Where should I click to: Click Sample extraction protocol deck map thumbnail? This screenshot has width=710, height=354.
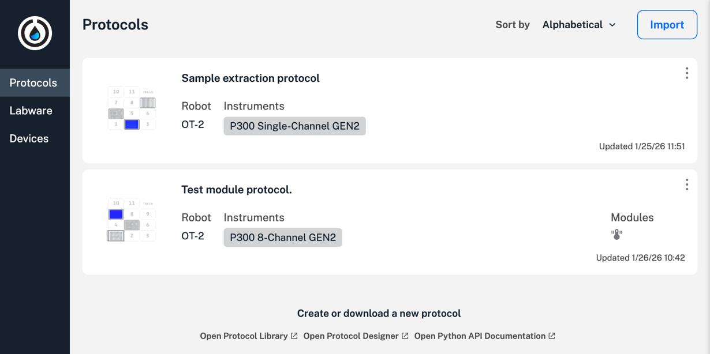[132, 108]
